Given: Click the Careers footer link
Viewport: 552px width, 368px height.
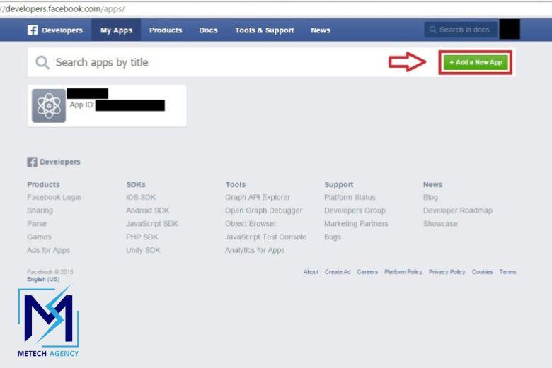Looking at the screenshot, I should [367, 272].
